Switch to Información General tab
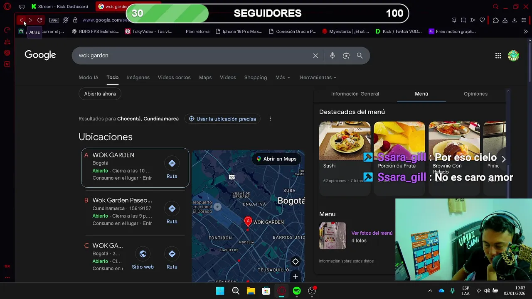This screenshot has height=299, width=532. pyautogui.click(x=355, y=94)
